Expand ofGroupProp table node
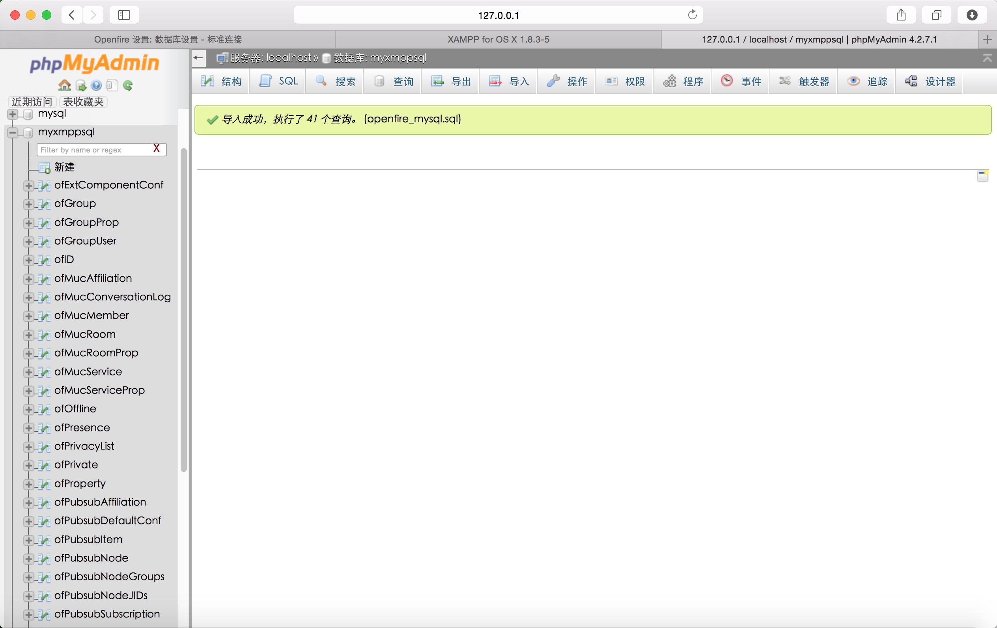Viewport: 997px width, 628px height. (x=28, y=223)
